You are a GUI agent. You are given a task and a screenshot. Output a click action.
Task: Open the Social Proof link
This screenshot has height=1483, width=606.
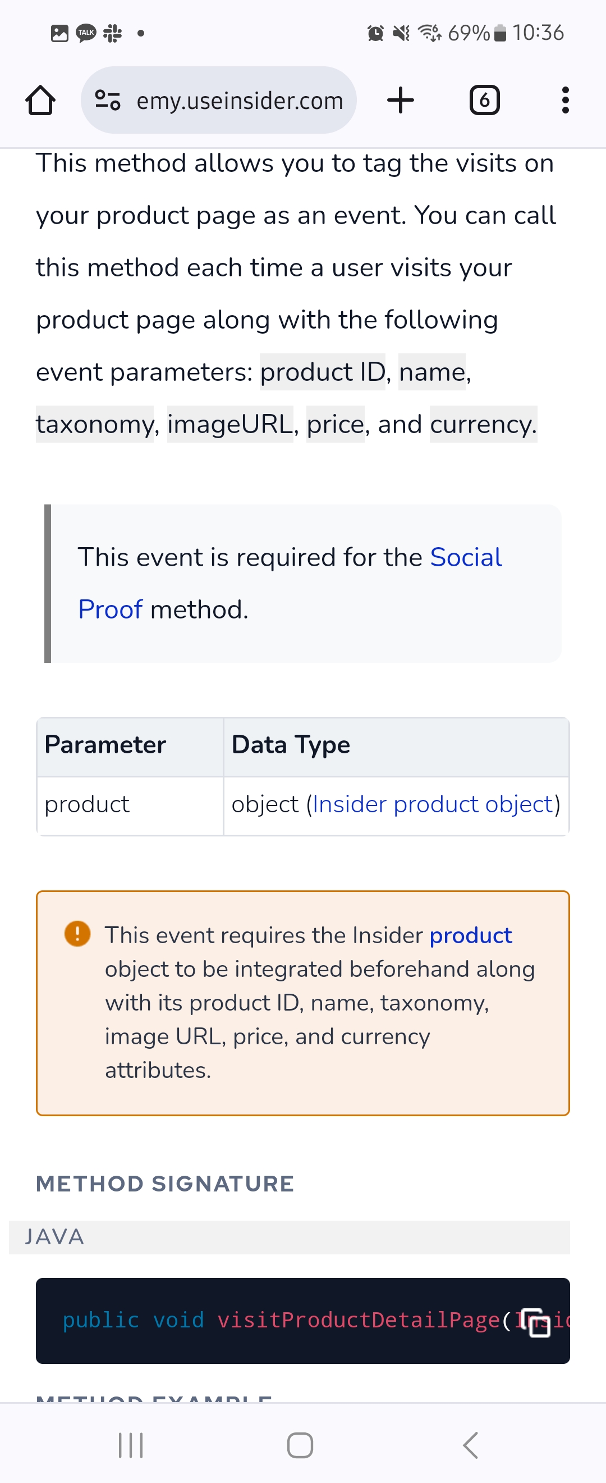(x=465, y=557)
